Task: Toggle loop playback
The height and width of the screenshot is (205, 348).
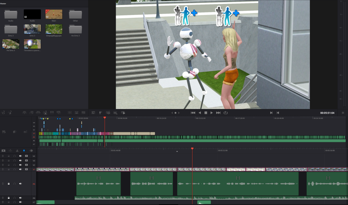Action: pyautogui.click(x=226, y=113)
